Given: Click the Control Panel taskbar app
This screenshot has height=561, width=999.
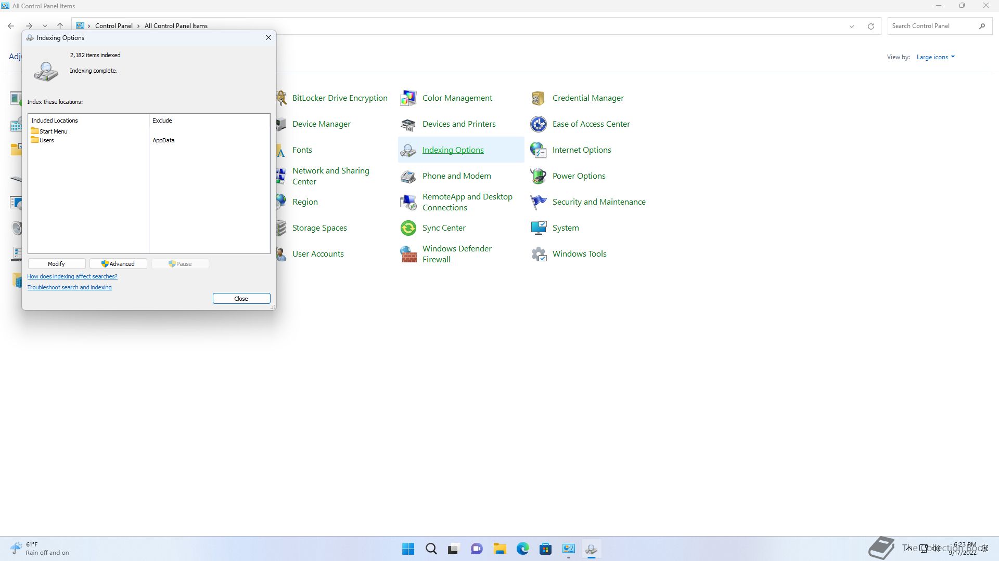Looking at the screenshot, I should coord(568,549).
